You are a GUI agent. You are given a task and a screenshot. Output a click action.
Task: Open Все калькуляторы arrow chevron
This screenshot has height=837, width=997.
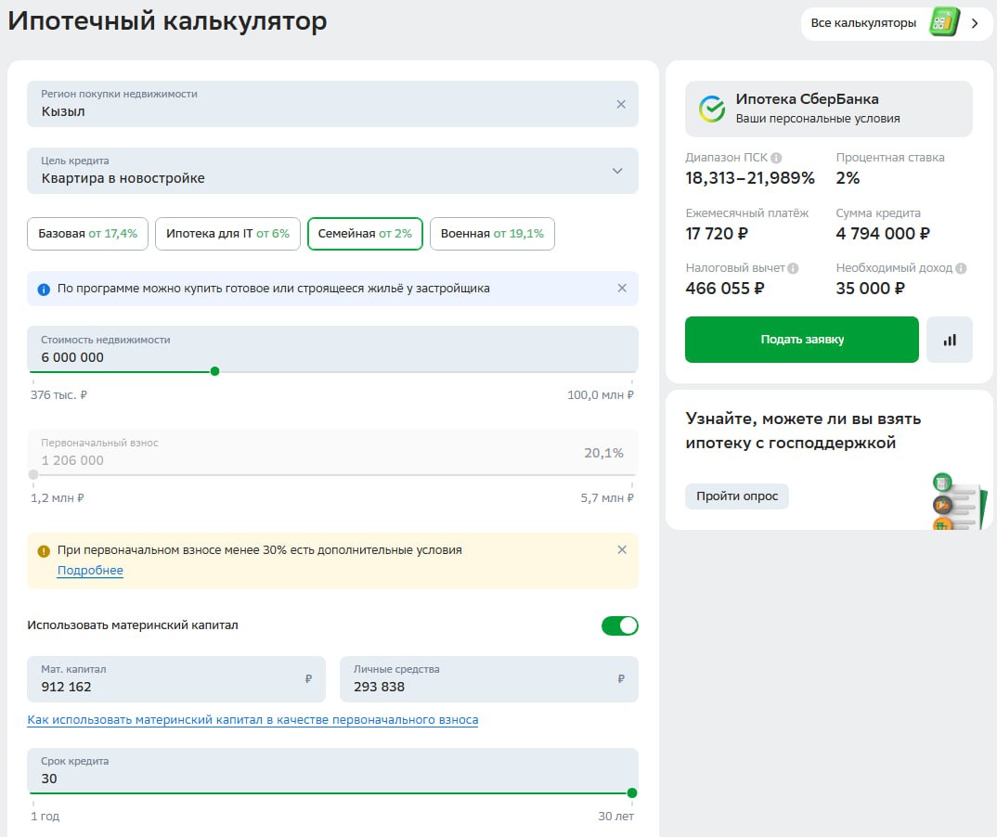(975, 23)
